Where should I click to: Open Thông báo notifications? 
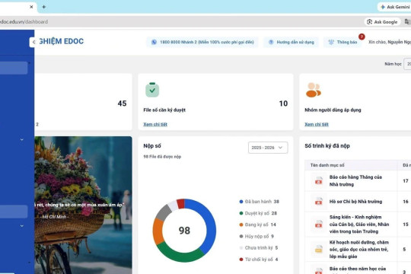[343, 42]
